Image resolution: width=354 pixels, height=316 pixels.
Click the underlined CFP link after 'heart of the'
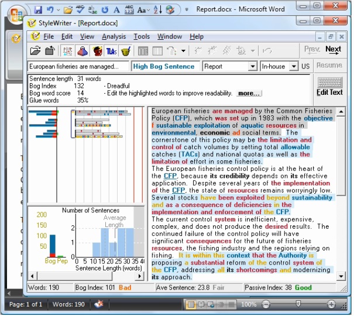pos(170,176)
